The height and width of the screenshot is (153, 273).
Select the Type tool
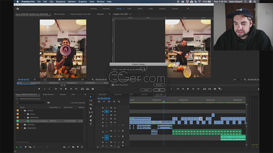pos(91,124)
